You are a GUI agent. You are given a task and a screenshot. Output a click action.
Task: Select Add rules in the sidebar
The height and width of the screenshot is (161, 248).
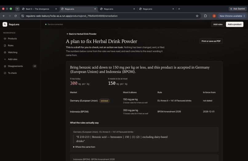point(13,59)
